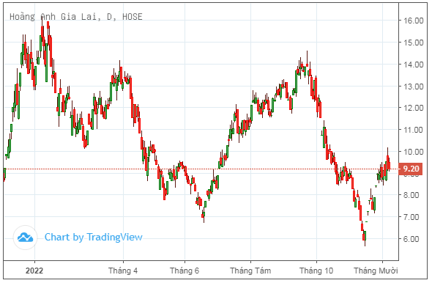This screenshot has height=283, width=432.
Task: Click the 13.00 price scale label
Action: (413, 87)
